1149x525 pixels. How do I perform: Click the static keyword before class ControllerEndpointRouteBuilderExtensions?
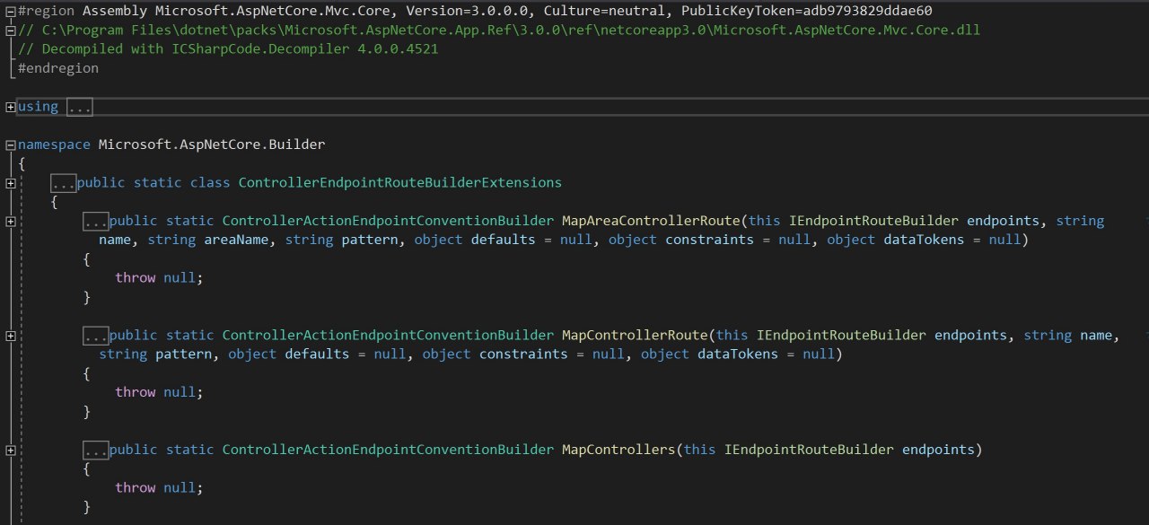point(158,183)
